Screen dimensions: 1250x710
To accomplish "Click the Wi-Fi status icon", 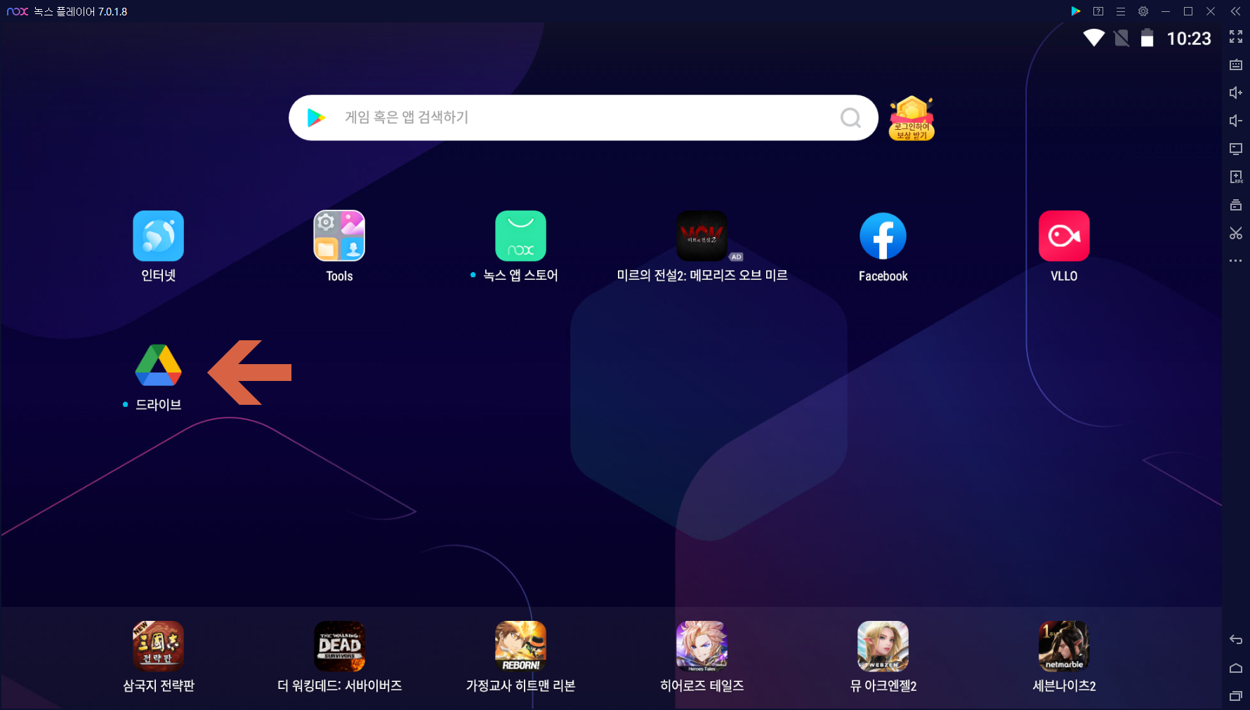I will click(1093, 38).
